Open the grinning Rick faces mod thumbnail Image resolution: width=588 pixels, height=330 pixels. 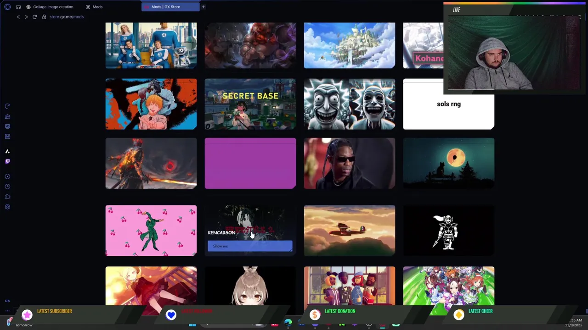click(x=350, y=104)
